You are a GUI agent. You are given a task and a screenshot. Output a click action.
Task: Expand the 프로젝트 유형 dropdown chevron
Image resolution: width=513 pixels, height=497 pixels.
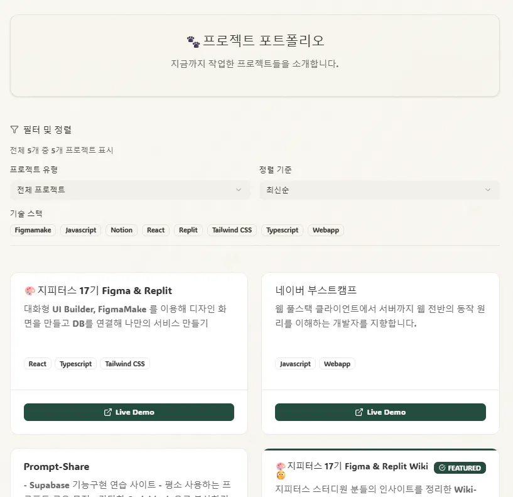[x=238, y=189]
